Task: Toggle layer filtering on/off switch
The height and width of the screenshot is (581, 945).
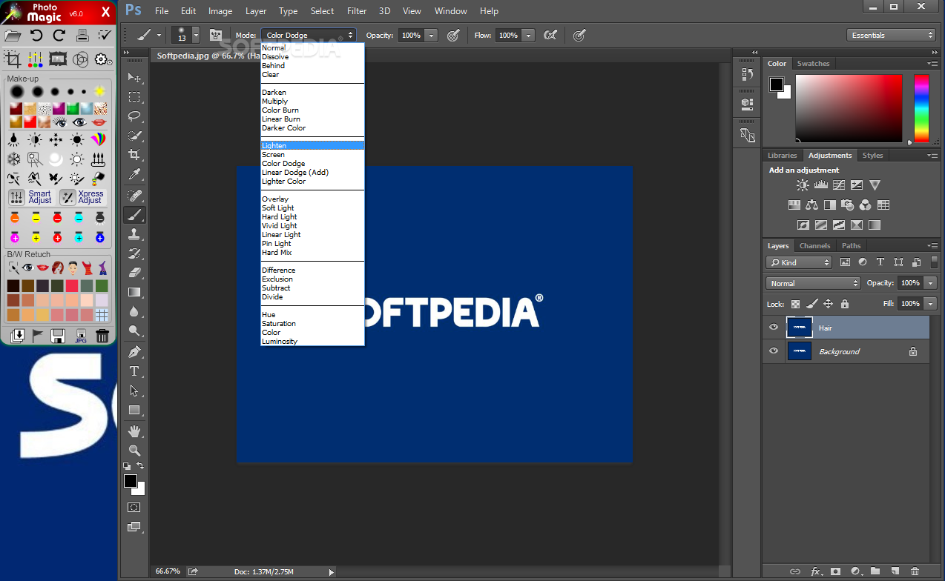Action: 935,262
